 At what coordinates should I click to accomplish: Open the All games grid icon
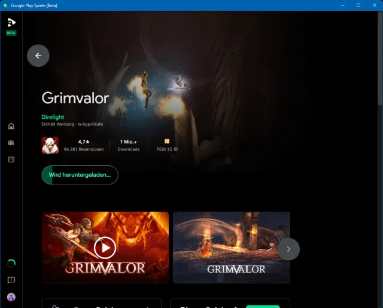tap(11, 159)
